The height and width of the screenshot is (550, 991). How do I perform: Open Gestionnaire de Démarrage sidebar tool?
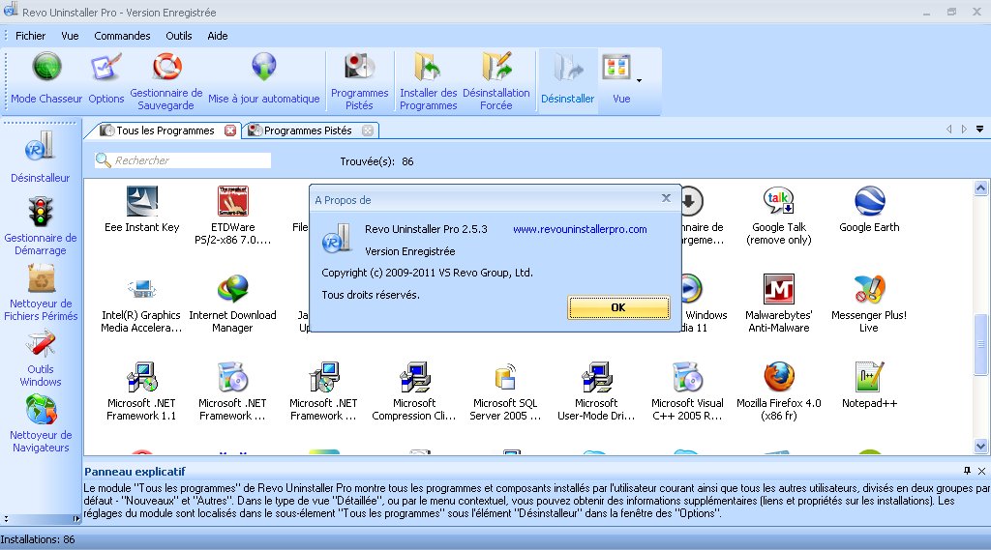click(40, 225)
